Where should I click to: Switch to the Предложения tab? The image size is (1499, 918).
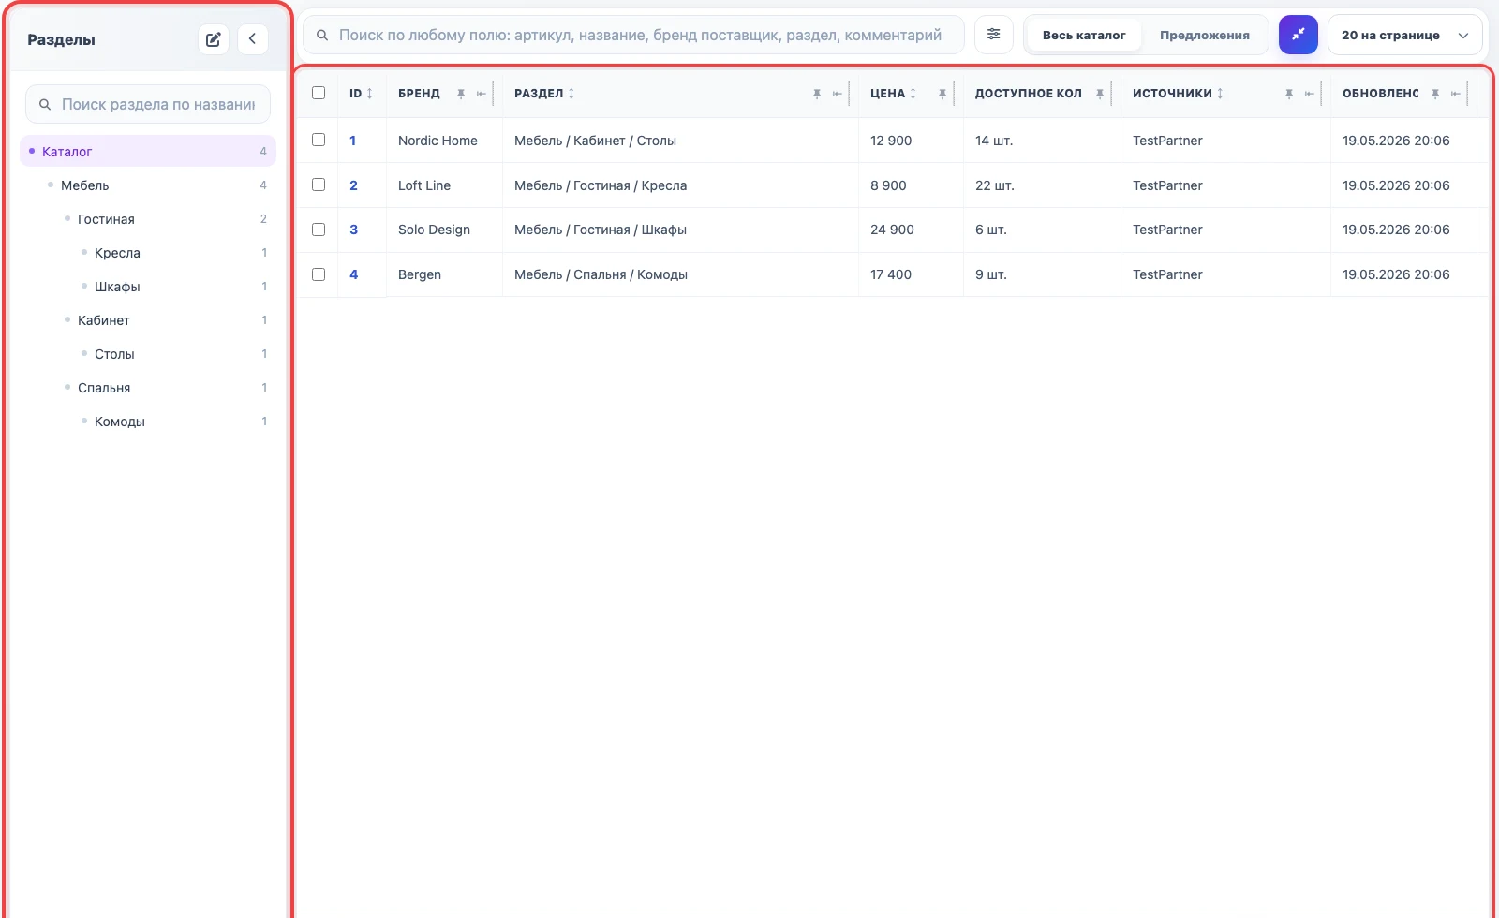click(1205, 35)
